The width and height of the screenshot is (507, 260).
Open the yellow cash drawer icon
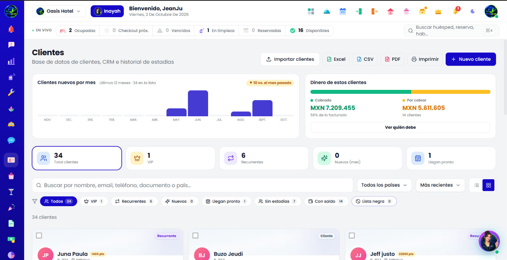(x=422, y=12)
